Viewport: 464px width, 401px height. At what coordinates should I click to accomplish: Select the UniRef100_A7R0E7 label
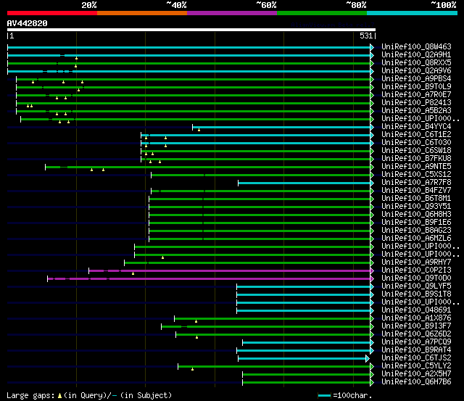click(x=416, y=95)
